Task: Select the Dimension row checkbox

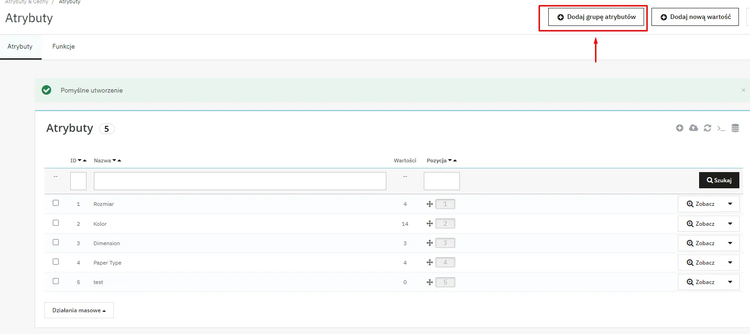Action: point(56,242)
